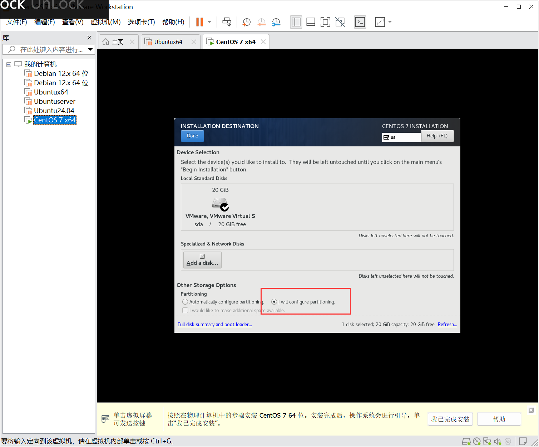539x447 pixels.
Task: Click the Refresh... link
Action: pyautogui.click(x=447, y=324)
